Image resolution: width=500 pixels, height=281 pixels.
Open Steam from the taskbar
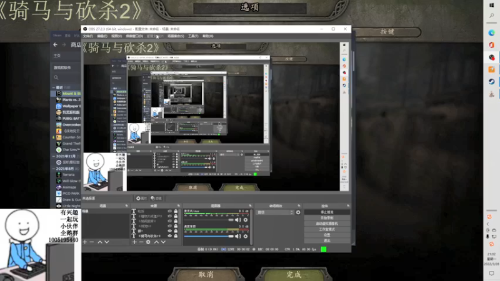[x=491, y=82]
